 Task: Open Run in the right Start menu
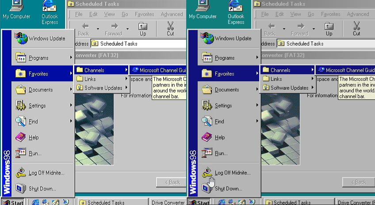[221, 153]
